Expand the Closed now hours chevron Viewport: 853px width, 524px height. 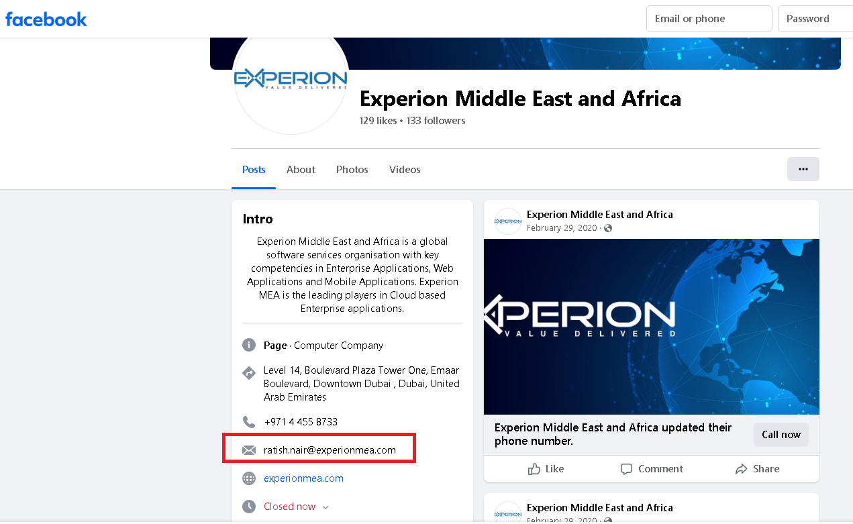click(326, 507)
